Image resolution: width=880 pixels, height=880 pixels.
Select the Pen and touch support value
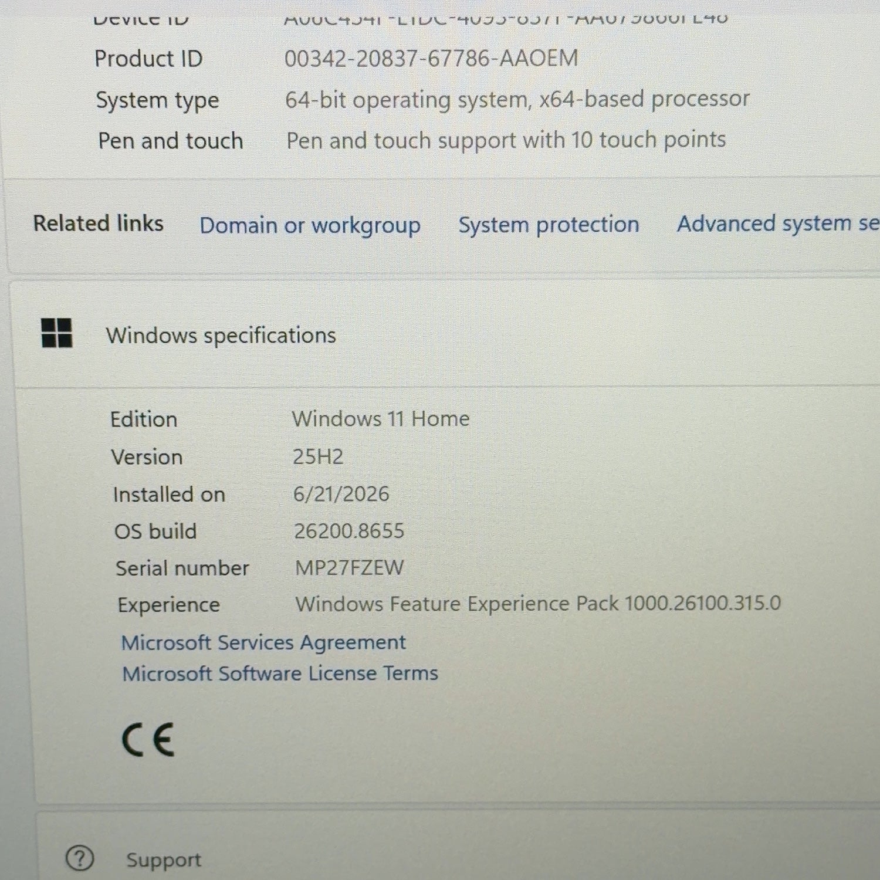pos(506,140)
